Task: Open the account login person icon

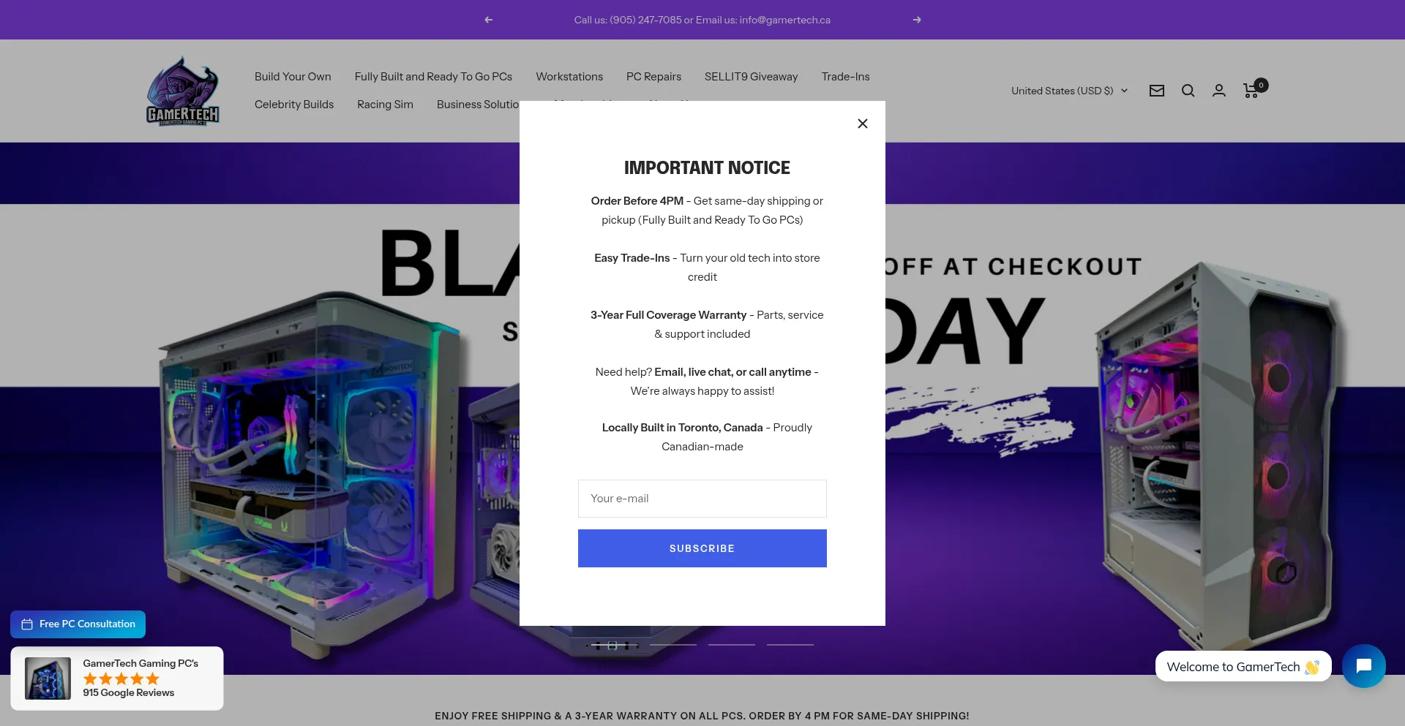Action: [x=1219, y=91]
